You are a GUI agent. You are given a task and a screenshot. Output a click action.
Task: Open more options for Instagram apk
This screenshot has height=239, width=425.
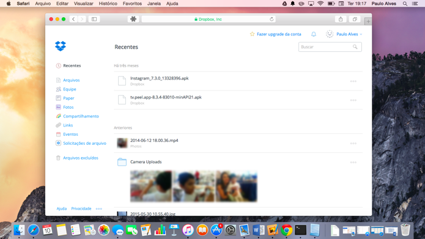coord(353,81)
